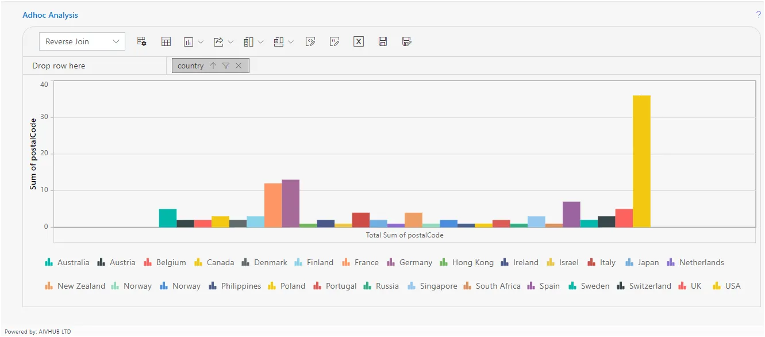This screenshot has height=337, width=765.
Task: Click the Drop row here area
Action: 94,66
